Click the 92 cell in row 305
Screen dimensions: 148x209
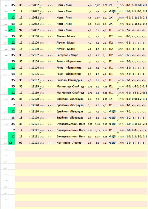click(21, 30)
